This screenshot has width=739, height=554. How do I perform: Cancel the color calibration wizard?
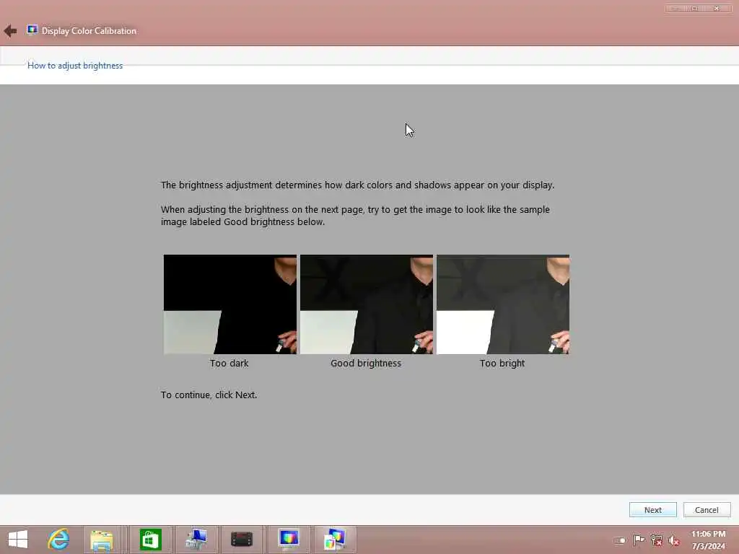tap(707, 510)
